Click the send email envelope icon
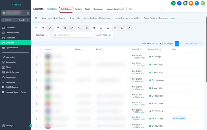The image size is (207, 130). tap(65, 28)
